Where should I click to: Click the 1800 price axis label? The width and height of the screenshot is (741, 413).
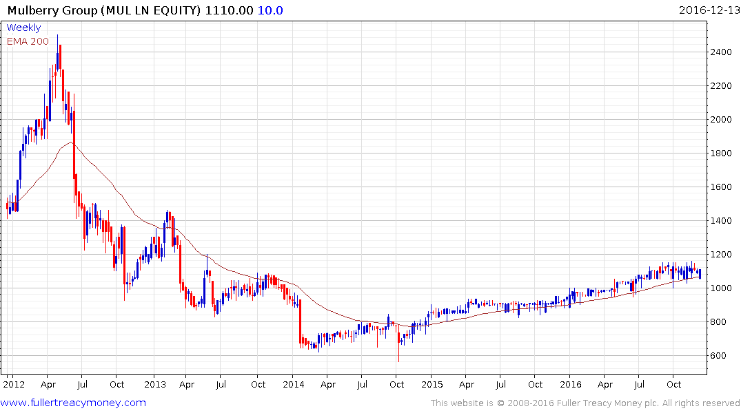(x=721, y=153)
